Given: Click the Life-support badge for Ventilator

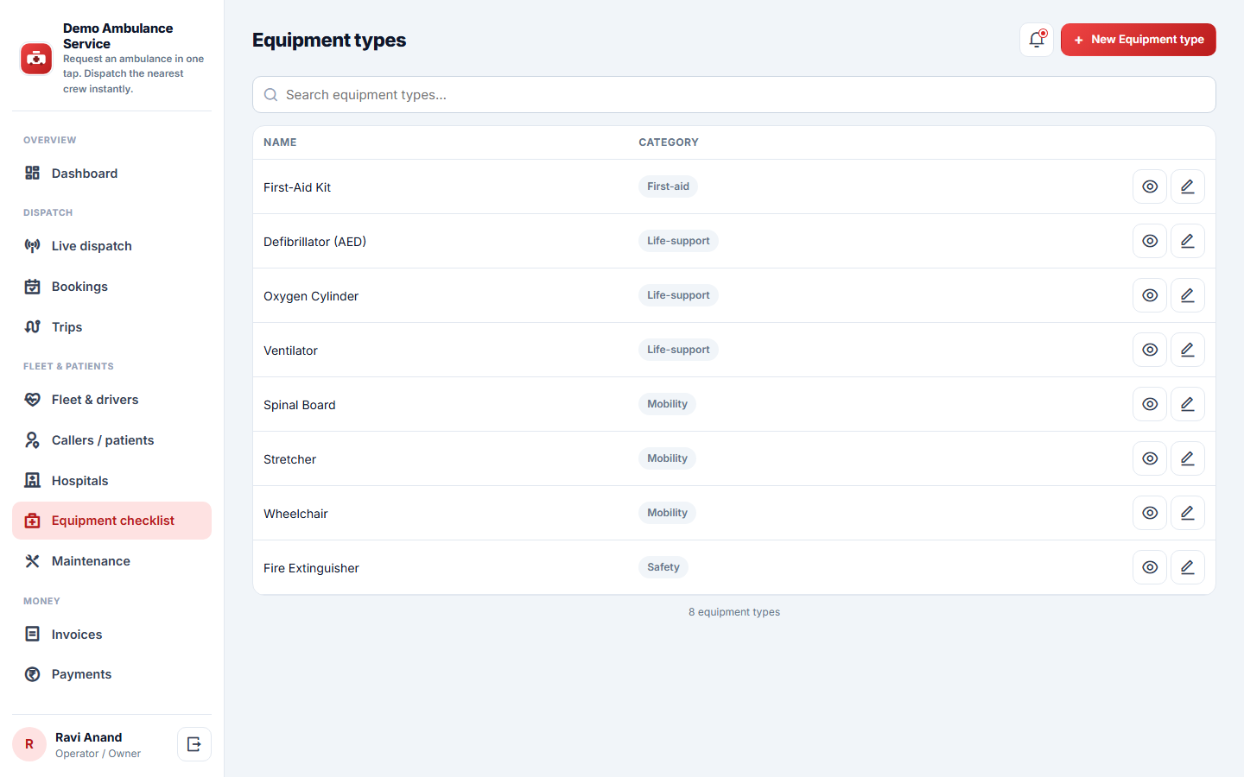Looking at the screenshot, I should pos(678,350).
